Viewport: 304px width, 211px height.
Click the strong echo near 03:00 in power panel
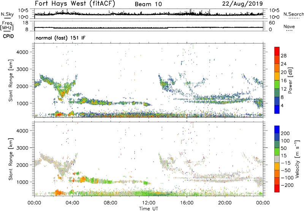click(62, 94)
